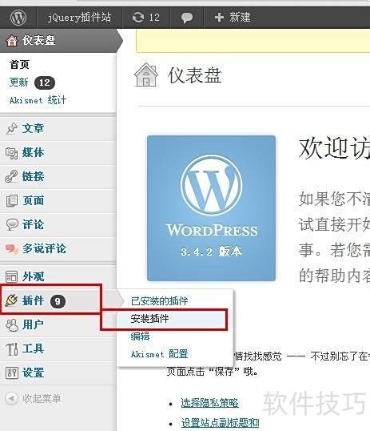370x431 pixels.
Task: Open the 用户 menu
Action: point(33,324)
